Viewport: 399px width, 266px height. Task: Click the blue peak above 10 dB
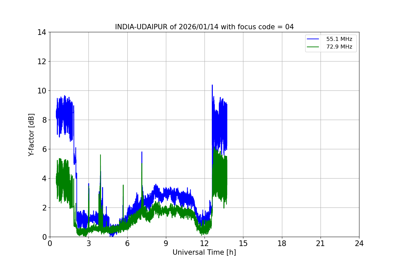212,85
